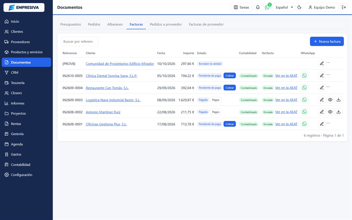352x220 pixels.
Task: Go to Inicio in the sidebar
Action: tap(26, 21)
